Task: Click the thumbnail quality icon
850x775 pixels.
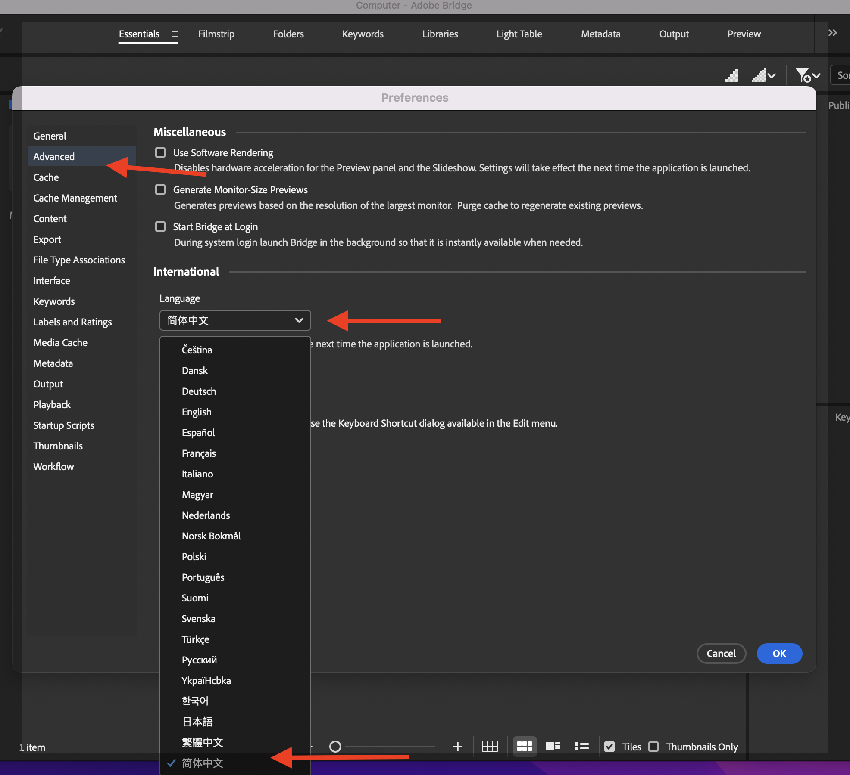Action: point(731,76)
